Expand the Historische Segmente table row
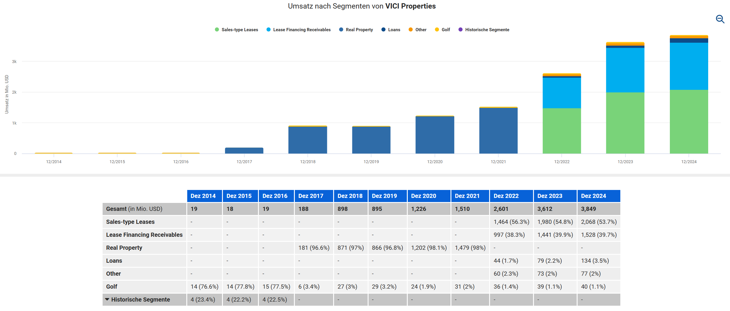The image size is (730, 311). click(x=107, y=300)
